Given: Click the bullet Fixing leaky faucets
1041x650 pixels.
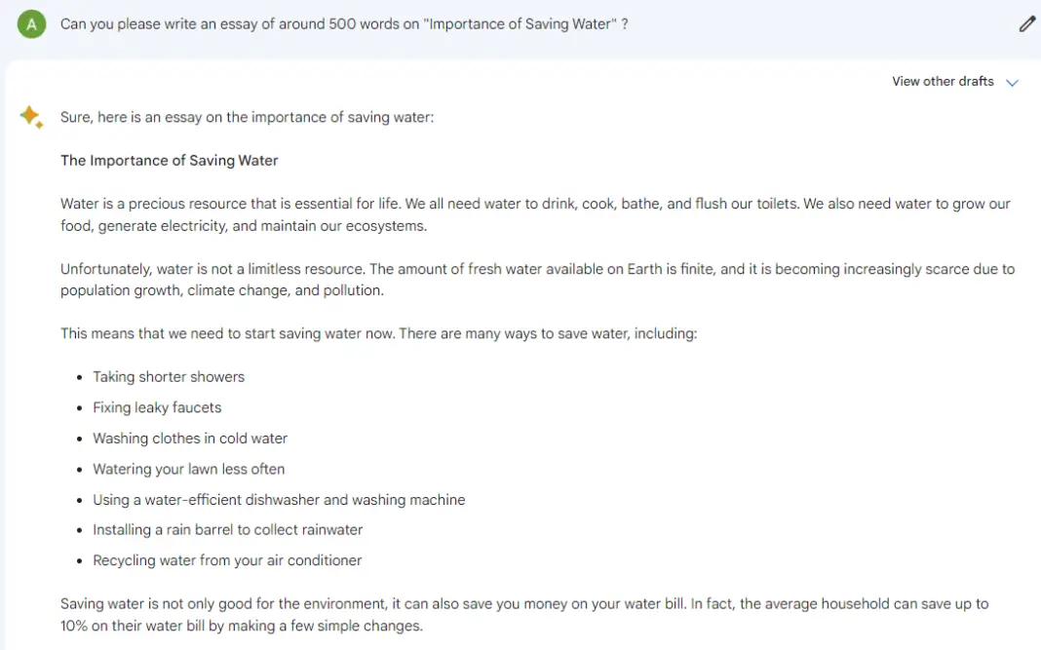Looking at the screenshot, I should (157, 407).
